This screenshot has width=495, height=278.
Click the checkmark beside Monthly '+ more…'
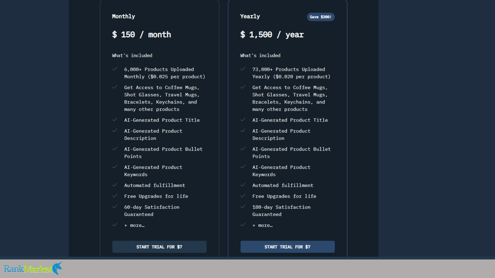115,224
